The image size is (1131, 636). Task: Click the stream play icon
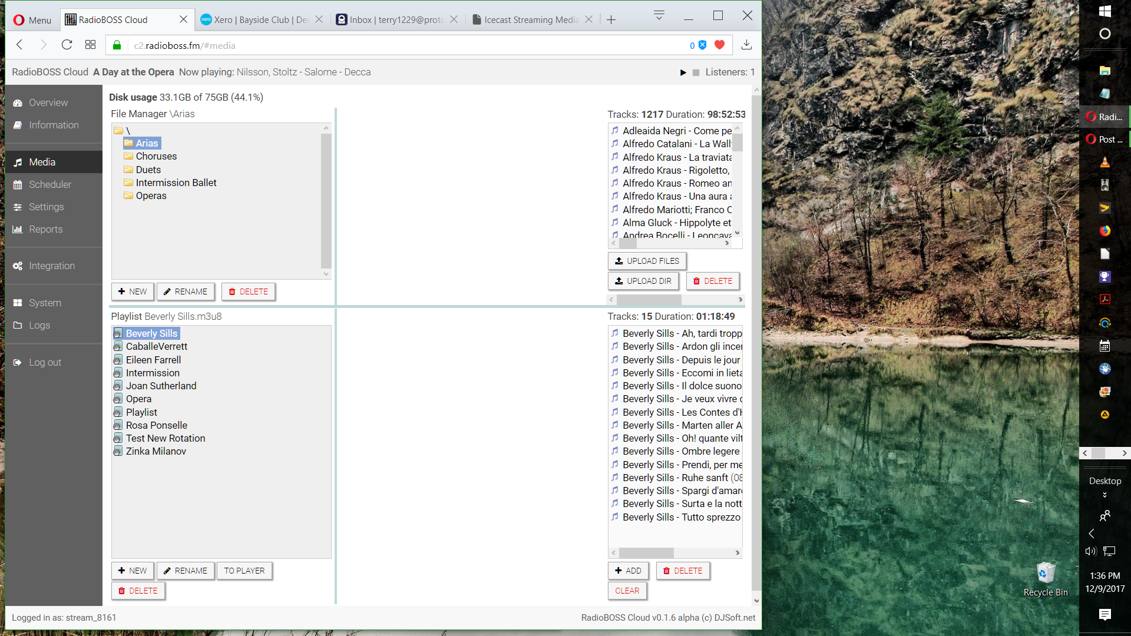pos(683,72)
